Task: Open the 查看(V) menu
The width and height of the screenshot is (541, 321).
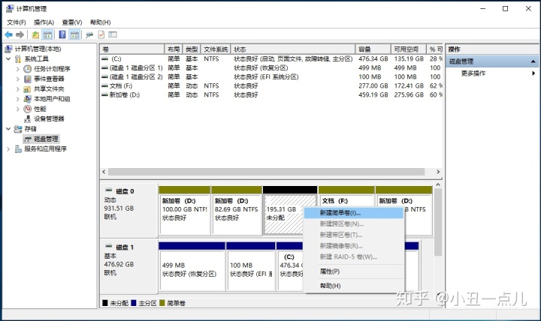Action: (x=72, y=22)
